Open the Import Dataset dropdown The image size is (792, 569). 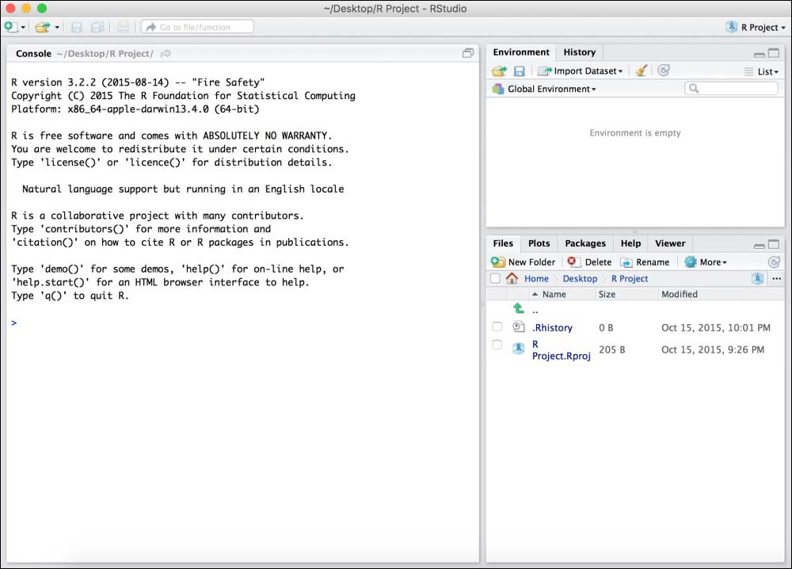tap(580, 71)
